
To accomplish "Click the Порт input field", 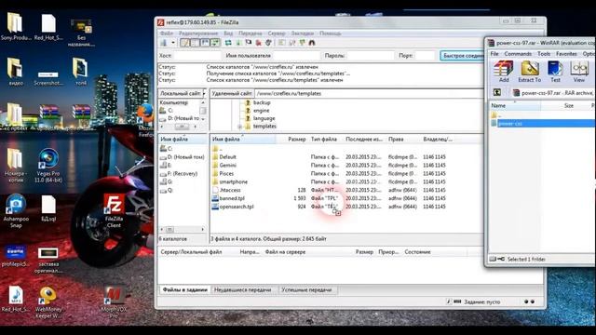I will point(425,56).
